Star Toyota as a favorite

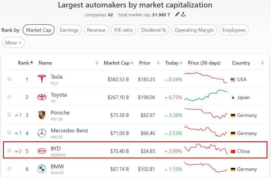pyautogui.click(x=9, y=97)
